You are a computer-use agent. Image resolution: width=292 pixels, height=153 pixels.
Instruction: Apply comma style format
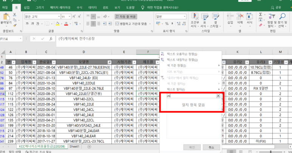[172, 24]
